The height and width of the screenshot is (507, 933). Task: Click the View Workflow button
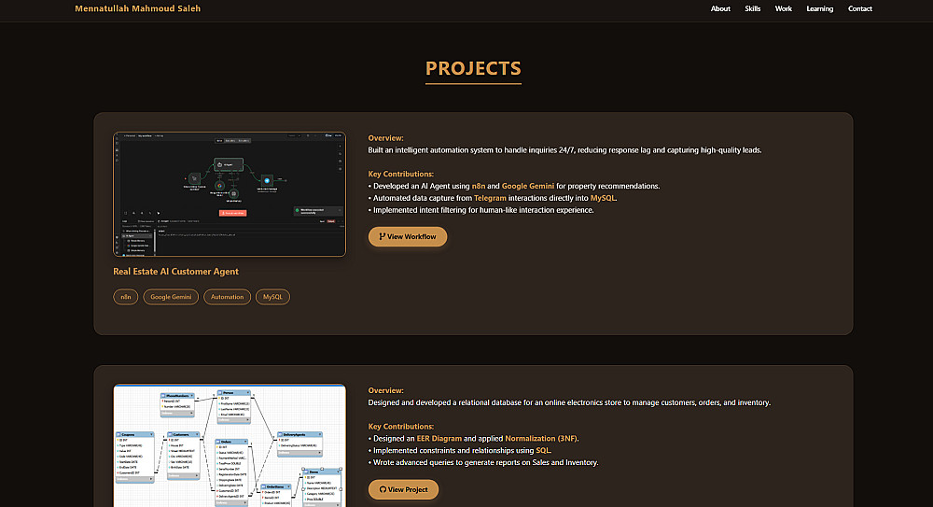pyautogui.click(x=408, y=236)
